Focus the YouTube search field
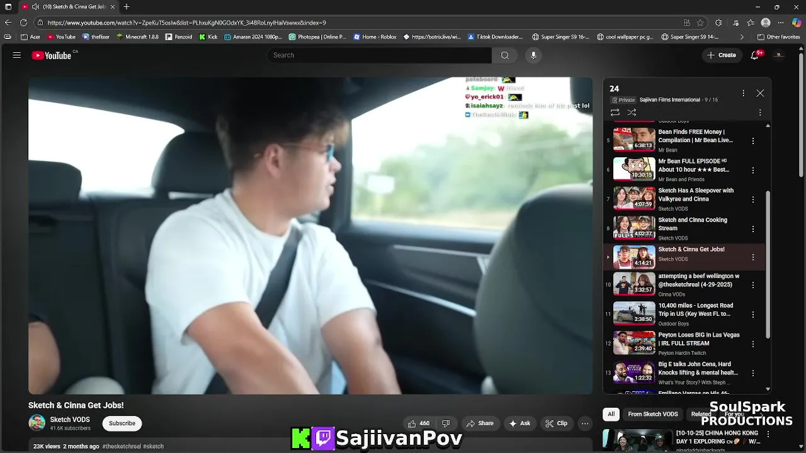This screenshot has height=453, width=806. [x=379, y=55]
